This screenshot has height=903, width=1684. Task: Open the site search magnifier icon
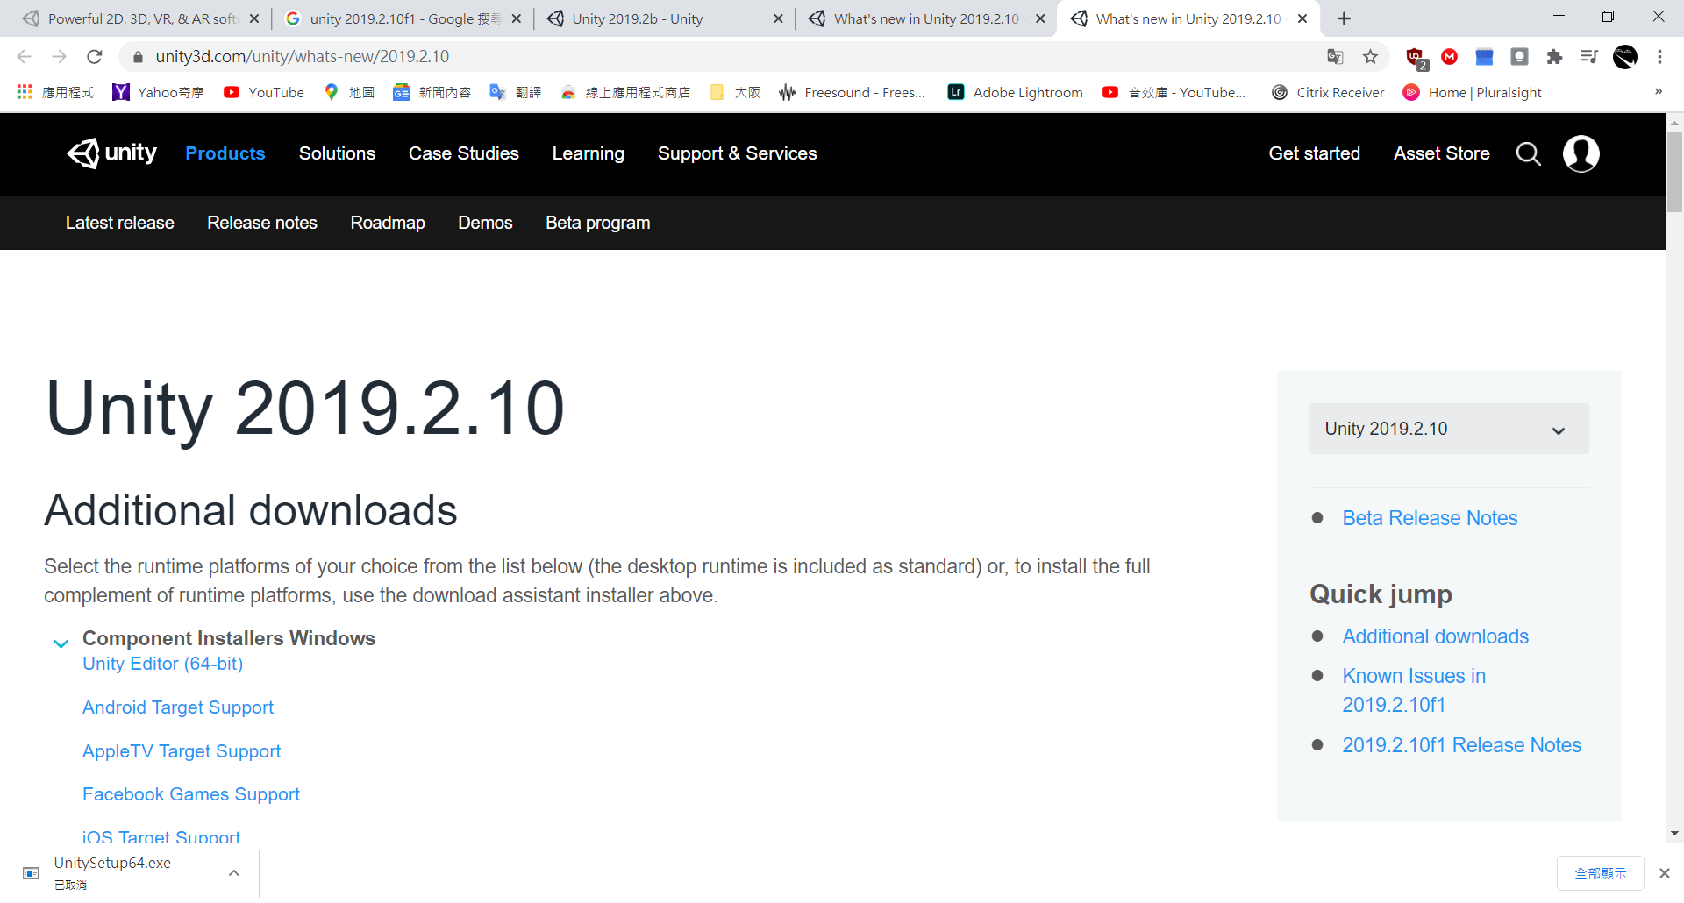(x=1528, y=153)
